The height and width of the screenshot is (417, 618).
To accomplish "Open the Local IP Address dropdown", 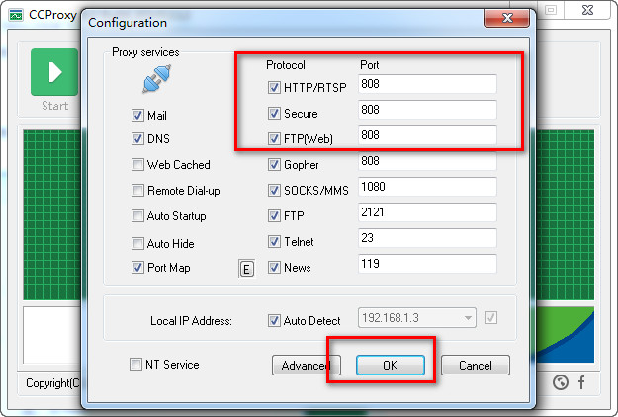I will pyautogui.click(x=417, y=318).
